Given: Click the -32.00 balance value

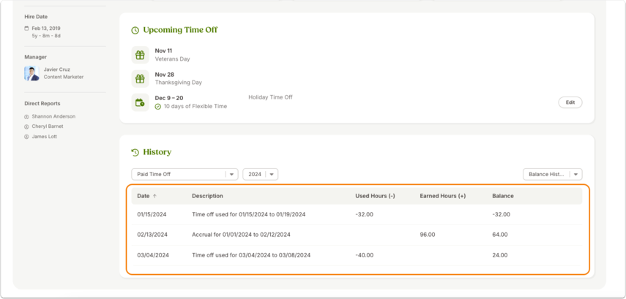Looking at the screenshot, I should click(x=502, y=214).
